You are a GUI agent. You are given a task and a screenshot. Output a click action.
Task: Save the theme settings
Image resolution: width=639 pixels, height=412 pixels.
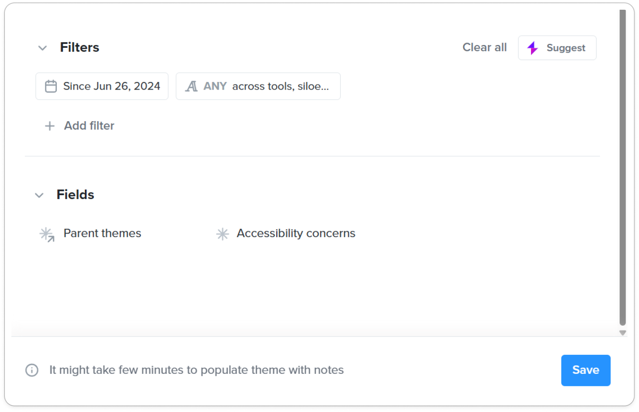click(585, 370)
